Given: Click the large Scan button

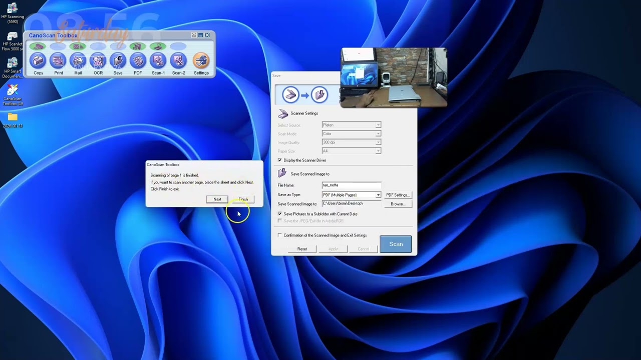Looking at the screenshot, I should (x=396, y=244).
